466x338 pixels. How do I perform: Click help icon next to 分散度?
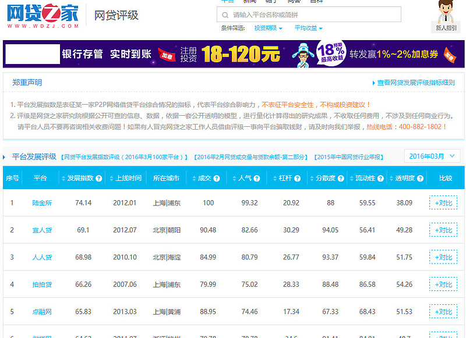click(341, 179)
